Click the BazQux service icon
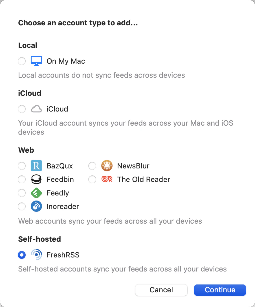The width and height of the screenshot is (255, 307). click(36, 166)
